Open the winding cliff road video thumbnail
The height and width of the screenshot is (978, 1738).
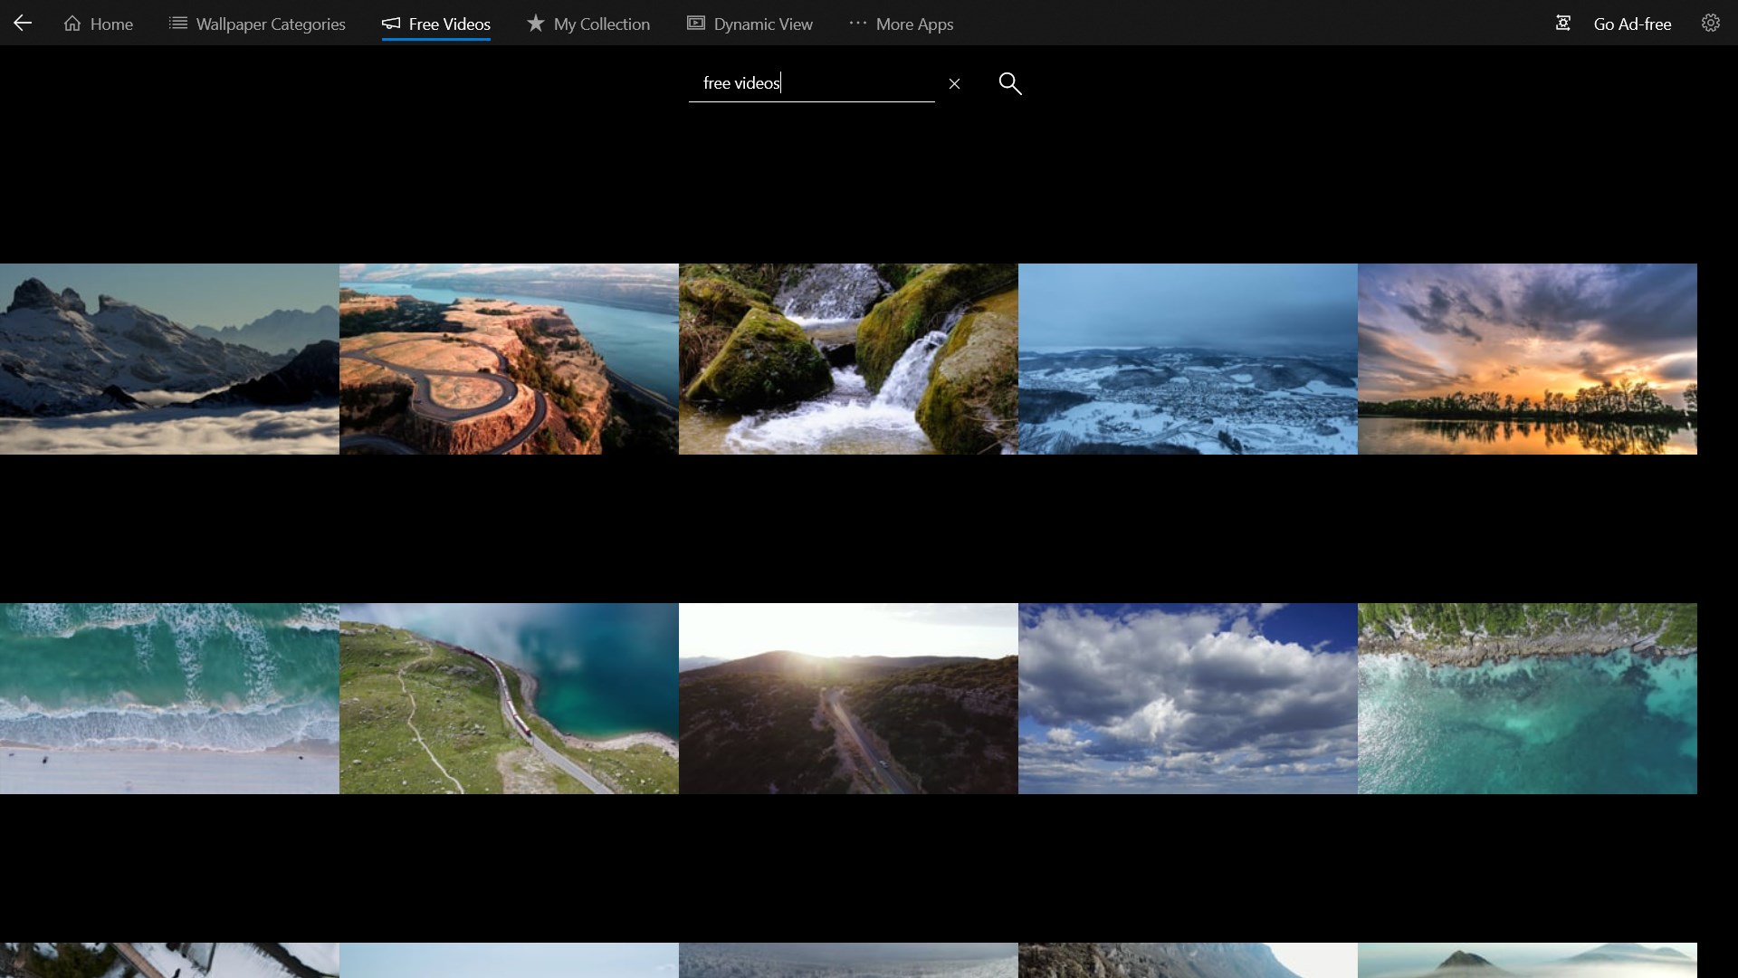(509, 359)
